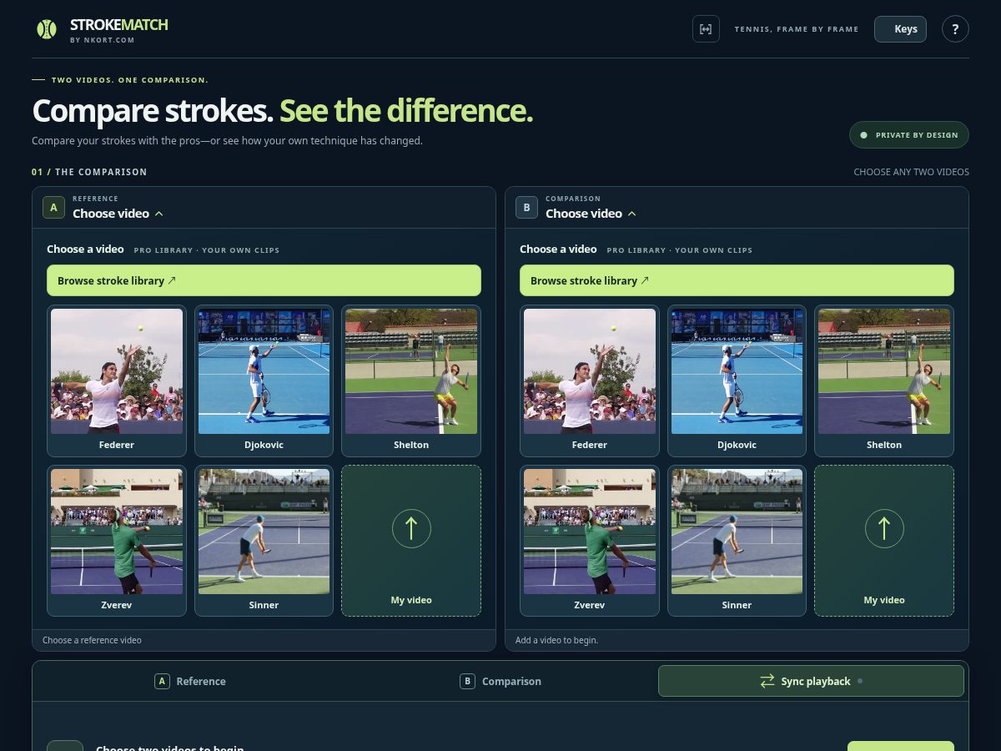1001x751 pixels.
Task: Select the Federer clip in Comparison panel
Action: click(590, 381)
